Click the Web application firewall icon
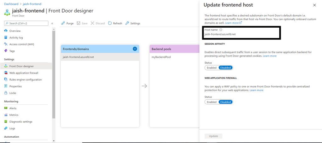This screenshot has height=143, width=322. point(6,73)
